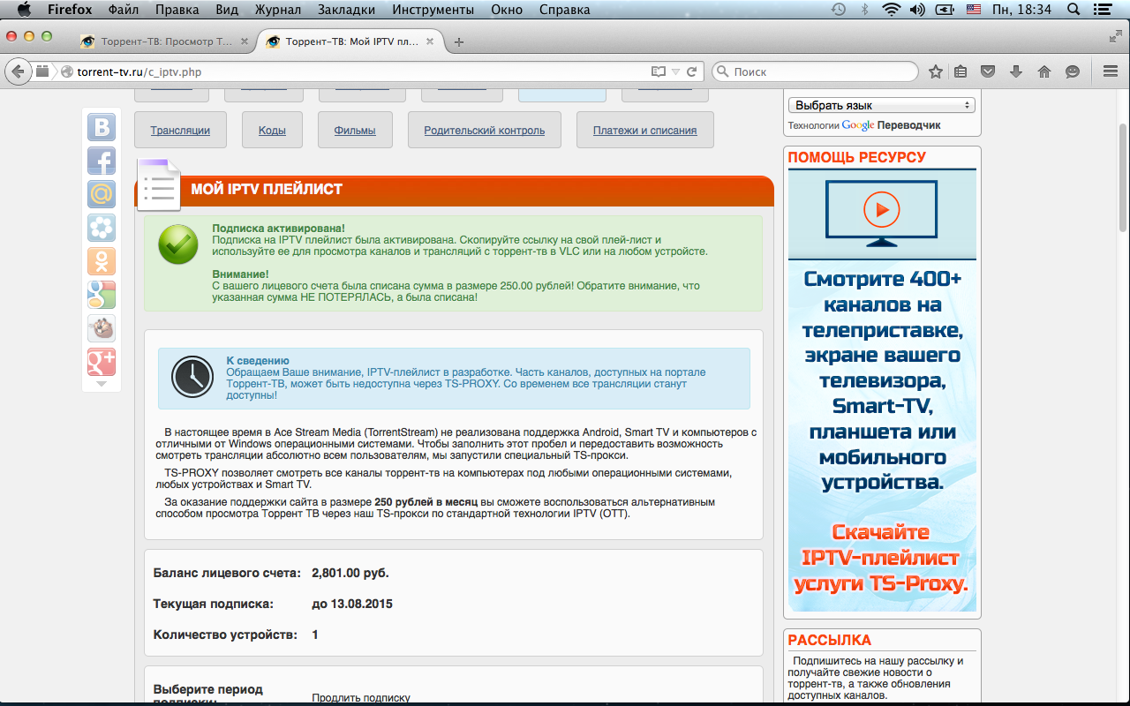This screenshot has width=1130, height=706.
Task: Click the Продлить подписку text
Action: pos(361,698)
